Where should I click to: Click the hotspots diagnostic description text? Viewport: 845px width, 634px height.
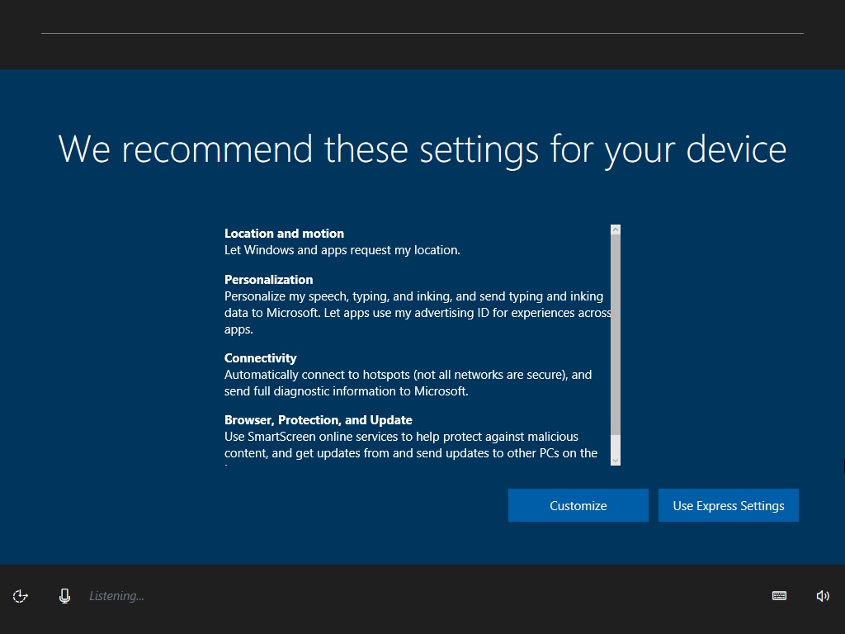tap(408, 383)
